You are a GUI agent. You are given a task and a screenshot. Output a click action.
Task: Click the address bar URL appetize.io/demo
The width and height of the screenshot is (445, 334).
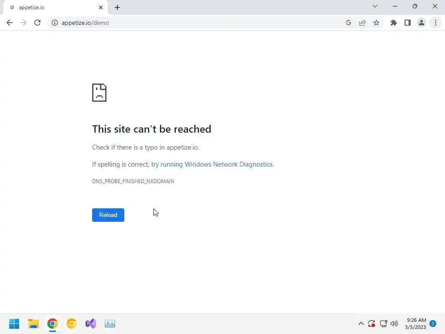pyautogui.click(x=85, y=23)
